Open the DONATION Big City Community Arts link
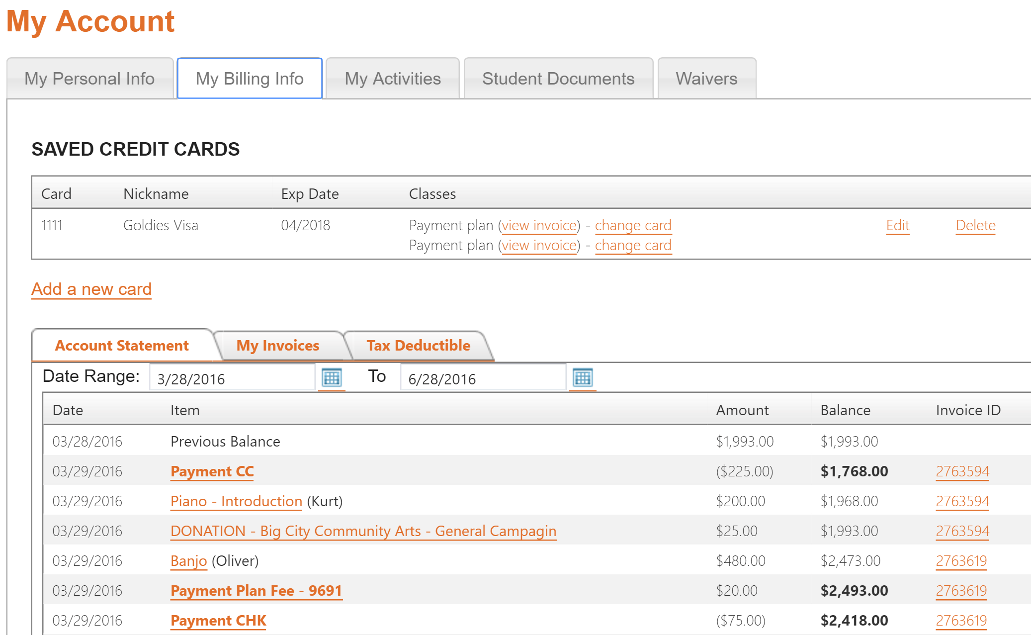 (362, 531)
